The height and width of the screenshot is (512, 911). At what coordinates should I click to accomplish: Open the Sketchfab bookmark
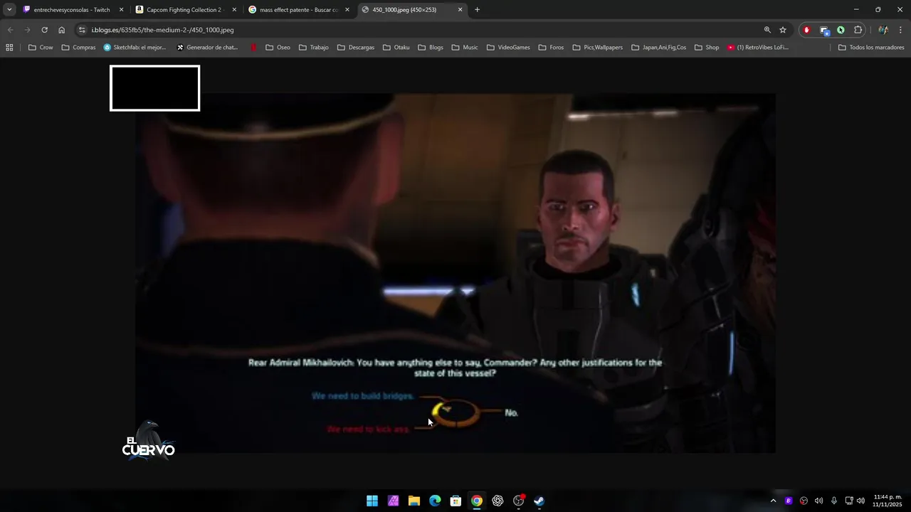pyautogui.click(x=135, y=48)
